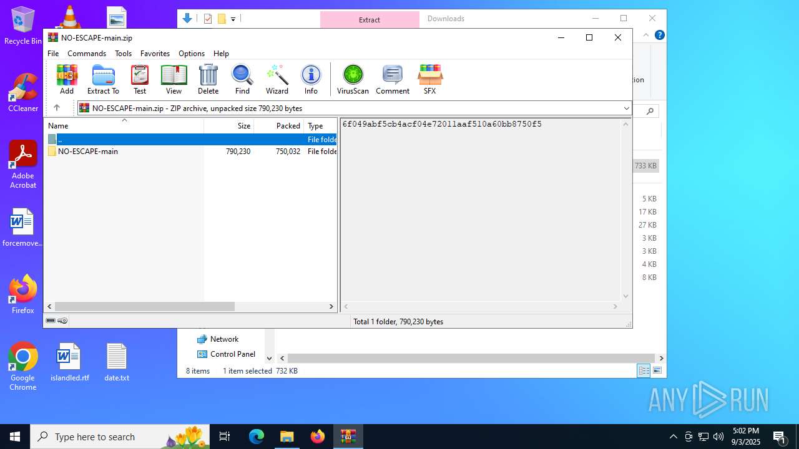Open the View toolbar icon

click(174, 79)
